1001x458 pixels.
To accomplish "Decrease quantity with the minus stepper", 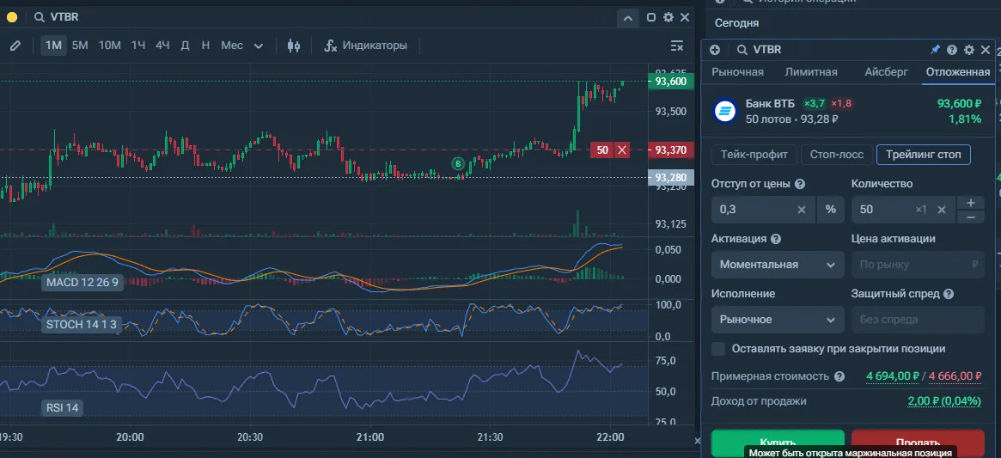I will tap(970, 217).
